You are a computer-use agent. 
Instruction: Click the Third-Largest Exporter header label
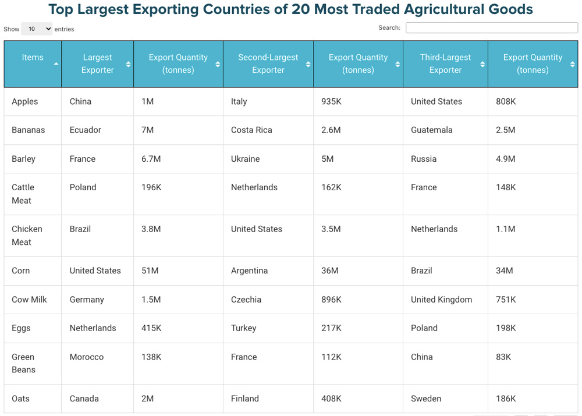click(445, 63)
